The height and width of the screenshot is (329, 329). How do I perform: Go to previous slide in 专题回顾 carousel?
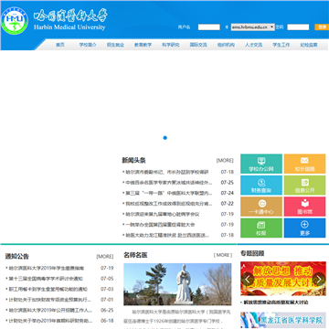point(248,279)
